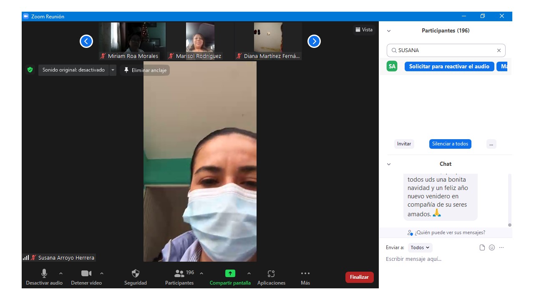Open the Participantes people icon in toolbar
Viewport: 534px width, 300px height.
tap(179, 273)
